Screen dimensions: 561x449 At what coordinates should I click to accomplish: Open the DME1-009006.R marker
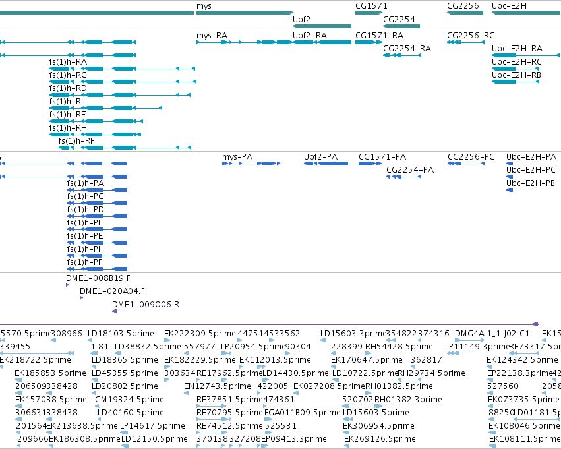coord(115,311)
